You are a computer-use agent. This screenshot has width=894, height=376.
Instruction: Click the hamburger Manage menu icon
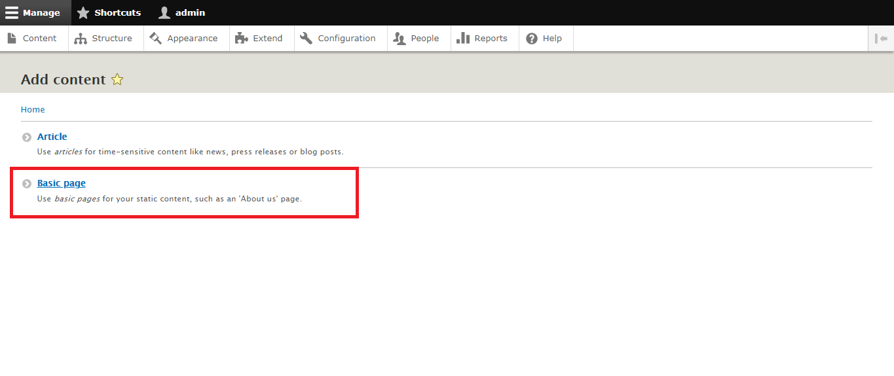pyautogui.click(x=12, y=12)
